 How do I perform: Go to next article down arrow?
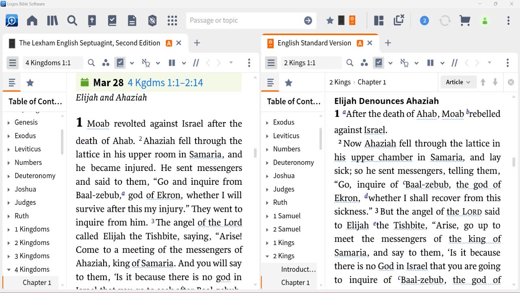[x=495, y=82]
